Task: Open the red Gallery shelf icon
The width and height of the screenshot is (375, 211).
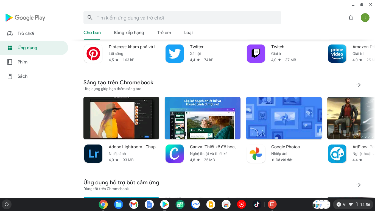Action: [x=272, y=204]
